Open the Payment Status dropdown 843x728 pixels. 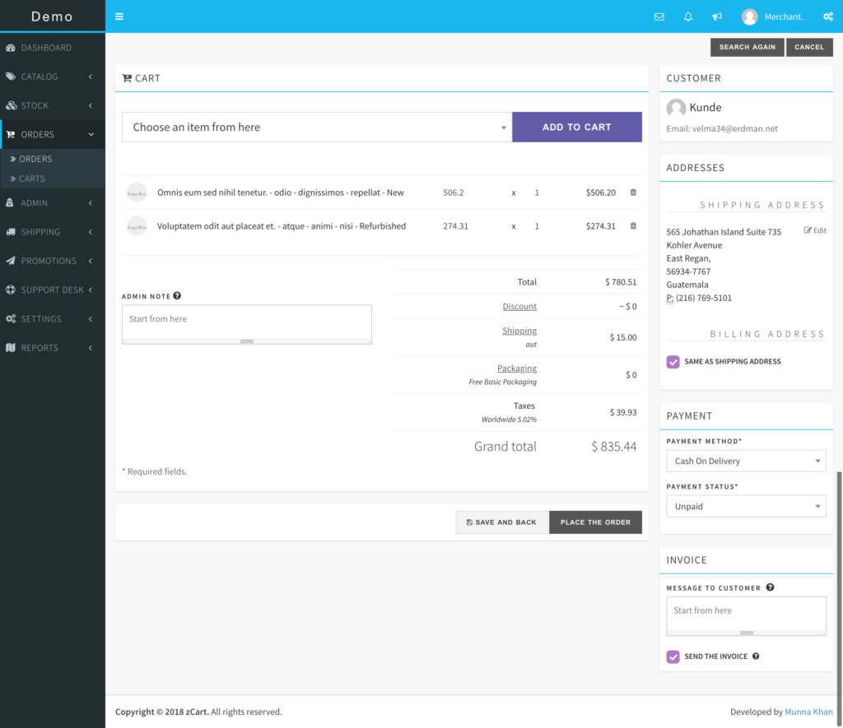point(746,507)
